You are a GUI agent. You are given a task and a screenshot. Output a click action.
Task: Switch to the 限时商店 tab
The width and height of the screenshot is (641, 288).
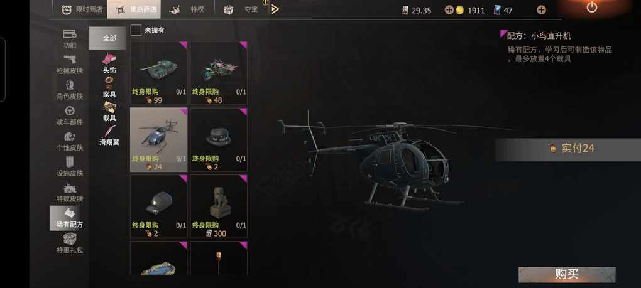pyautogui.click(x=81, y=9)
